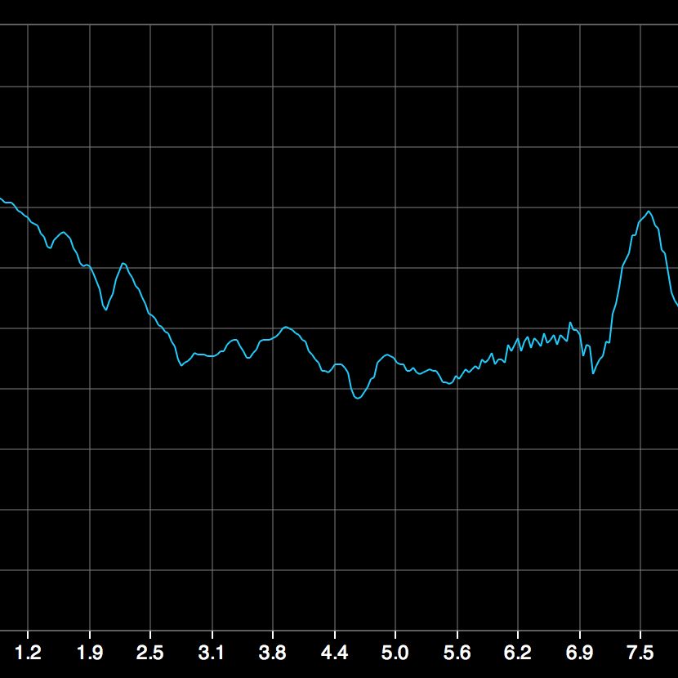Click the 1.9 x-axis label
Image resolution: width=678 pixels, height=678 pixels.
click(x=90, y=653)
